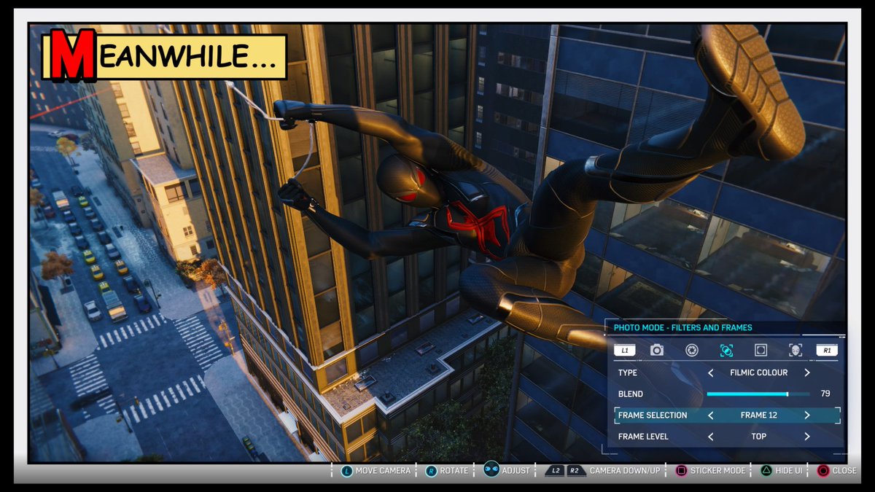
Task: Click the HIDE UI label
Action: [789, 471]
